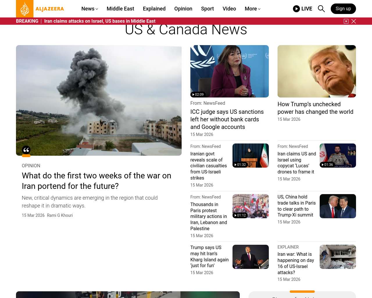This screenshot has height=298, width=372.
Task: Click the Sign up button
Action: click(343, 9)
